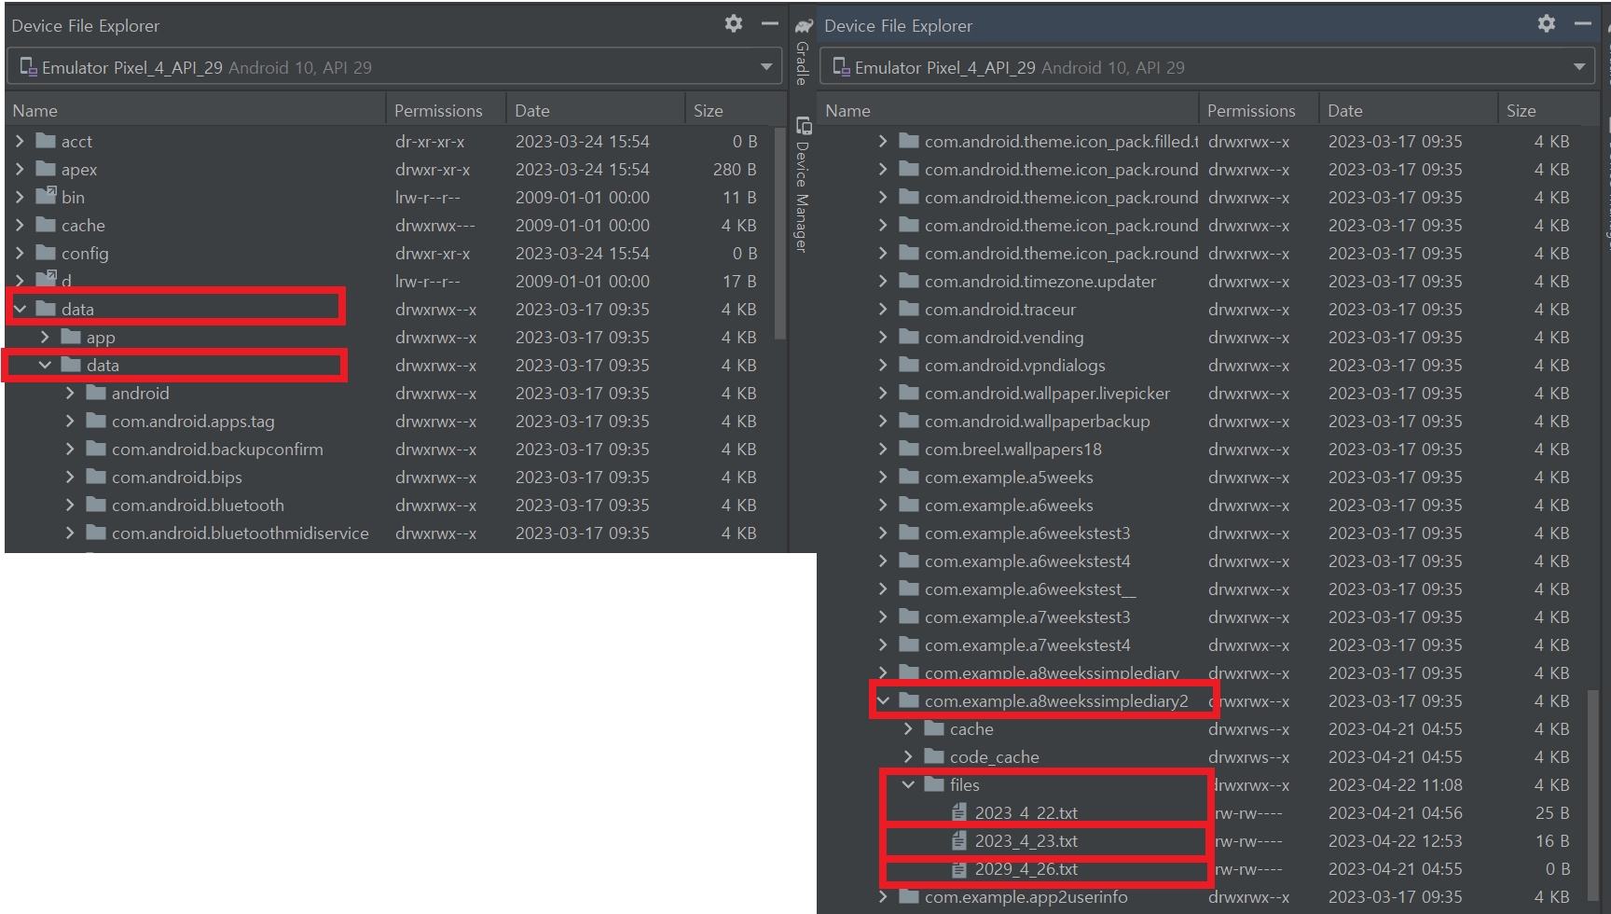Expand com.android.apps.tag folder
Screen dimensions: 1611x914
pyautogui.click(x=70, y=421)
